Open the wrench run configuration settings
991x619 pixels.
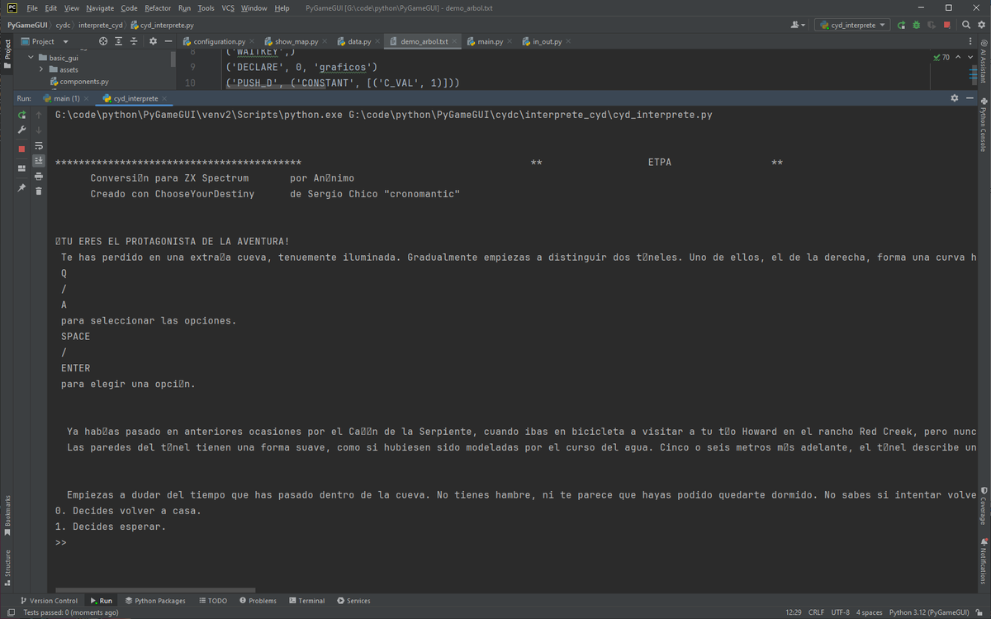(21, 130)
